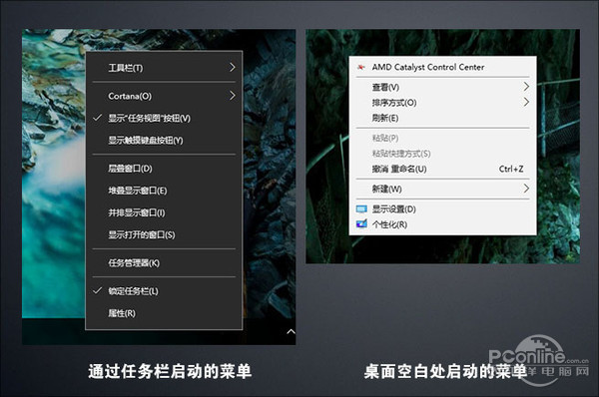Select 撤消 重命名(U) entry
Image resolution: width=599 pixels, height=397 pixels.
click(442, 169)
